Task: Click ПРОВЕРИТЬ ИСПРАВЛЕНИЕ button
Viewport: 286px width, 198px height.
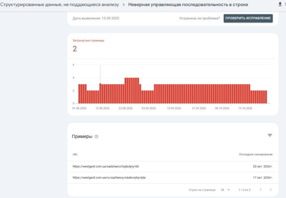Action: tap(248, 18)
